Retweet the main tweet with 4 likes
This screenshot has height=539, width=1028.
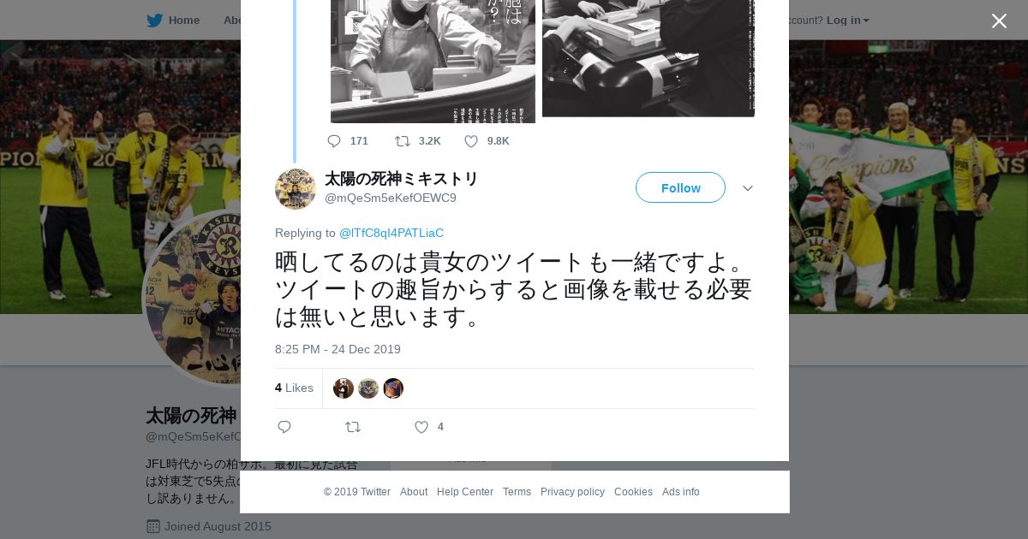tap(353, 427)
